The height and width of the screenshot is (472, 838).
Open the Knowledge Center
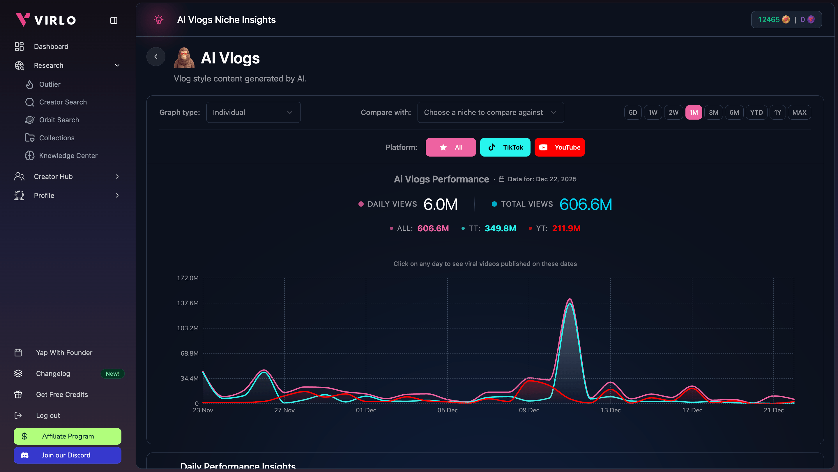pyautogui.click(x=69, y=155)
